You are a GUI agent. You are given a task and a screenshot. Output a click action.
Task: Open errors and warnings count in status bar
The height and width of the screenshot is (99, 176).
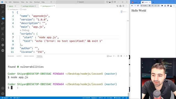(x=16, y=98)
